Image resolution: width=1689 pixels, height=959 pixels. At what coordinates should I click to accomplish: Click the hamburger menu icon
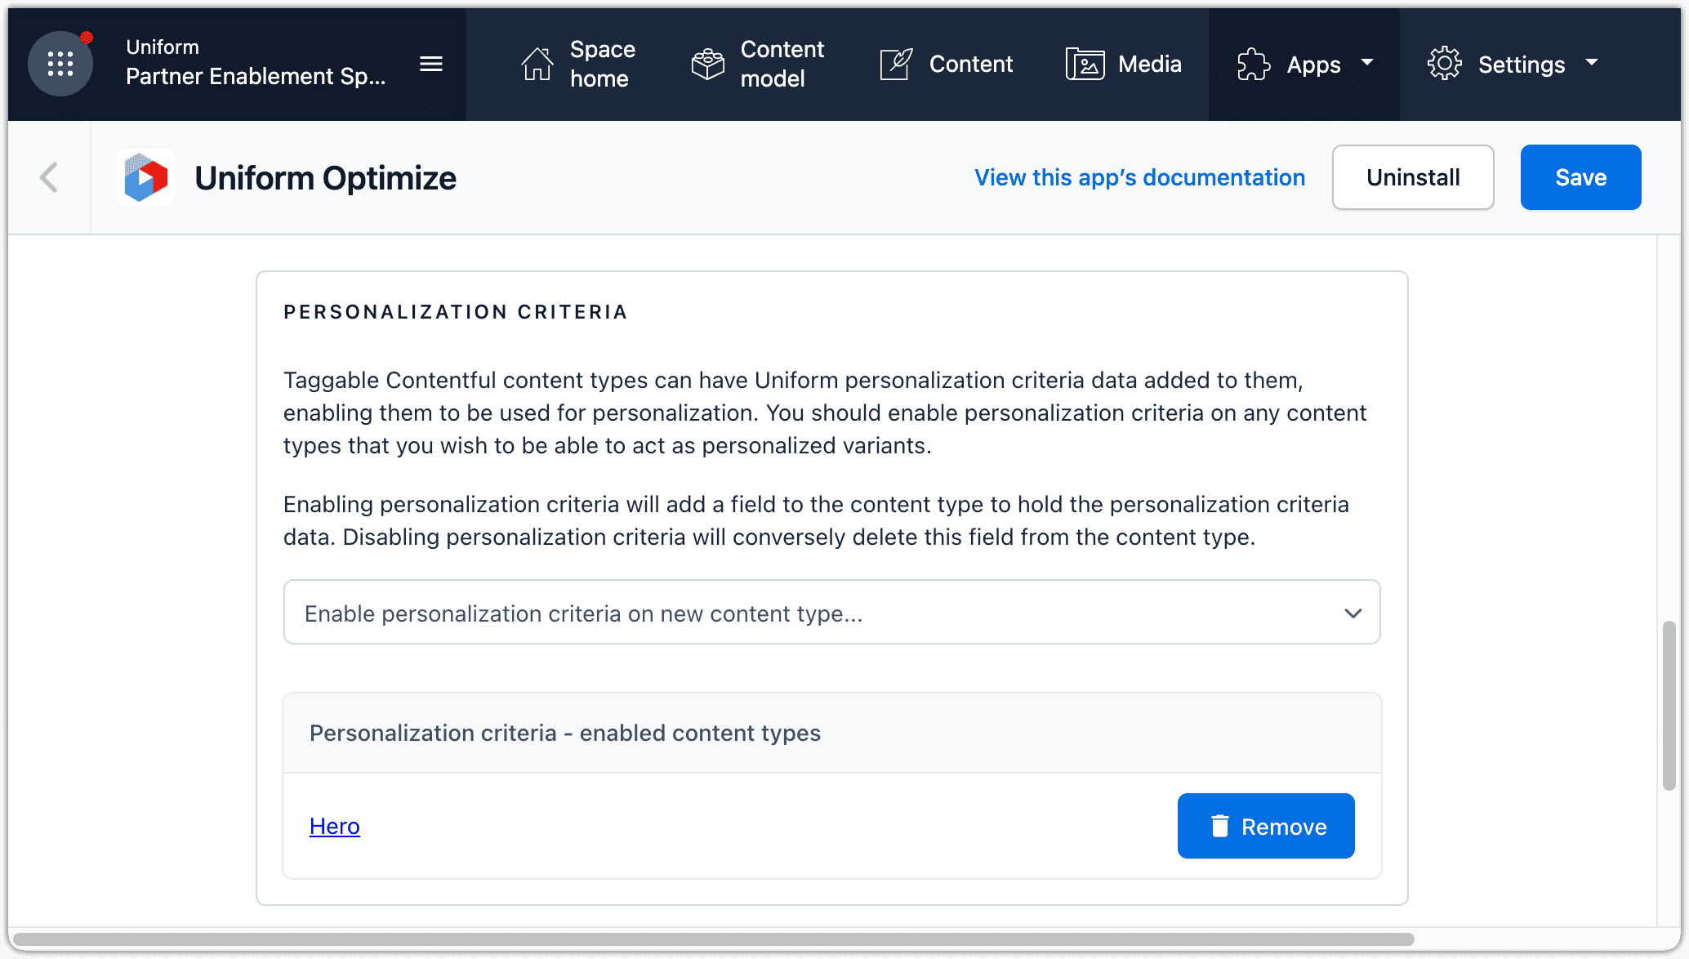[x=431, y=64]
